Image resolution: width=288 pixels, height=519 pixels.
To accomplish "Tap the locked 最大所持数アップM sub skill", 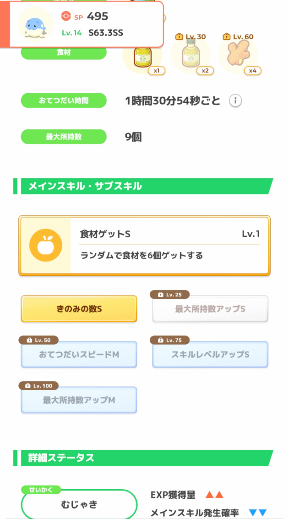I will click(x=79, y=400).
